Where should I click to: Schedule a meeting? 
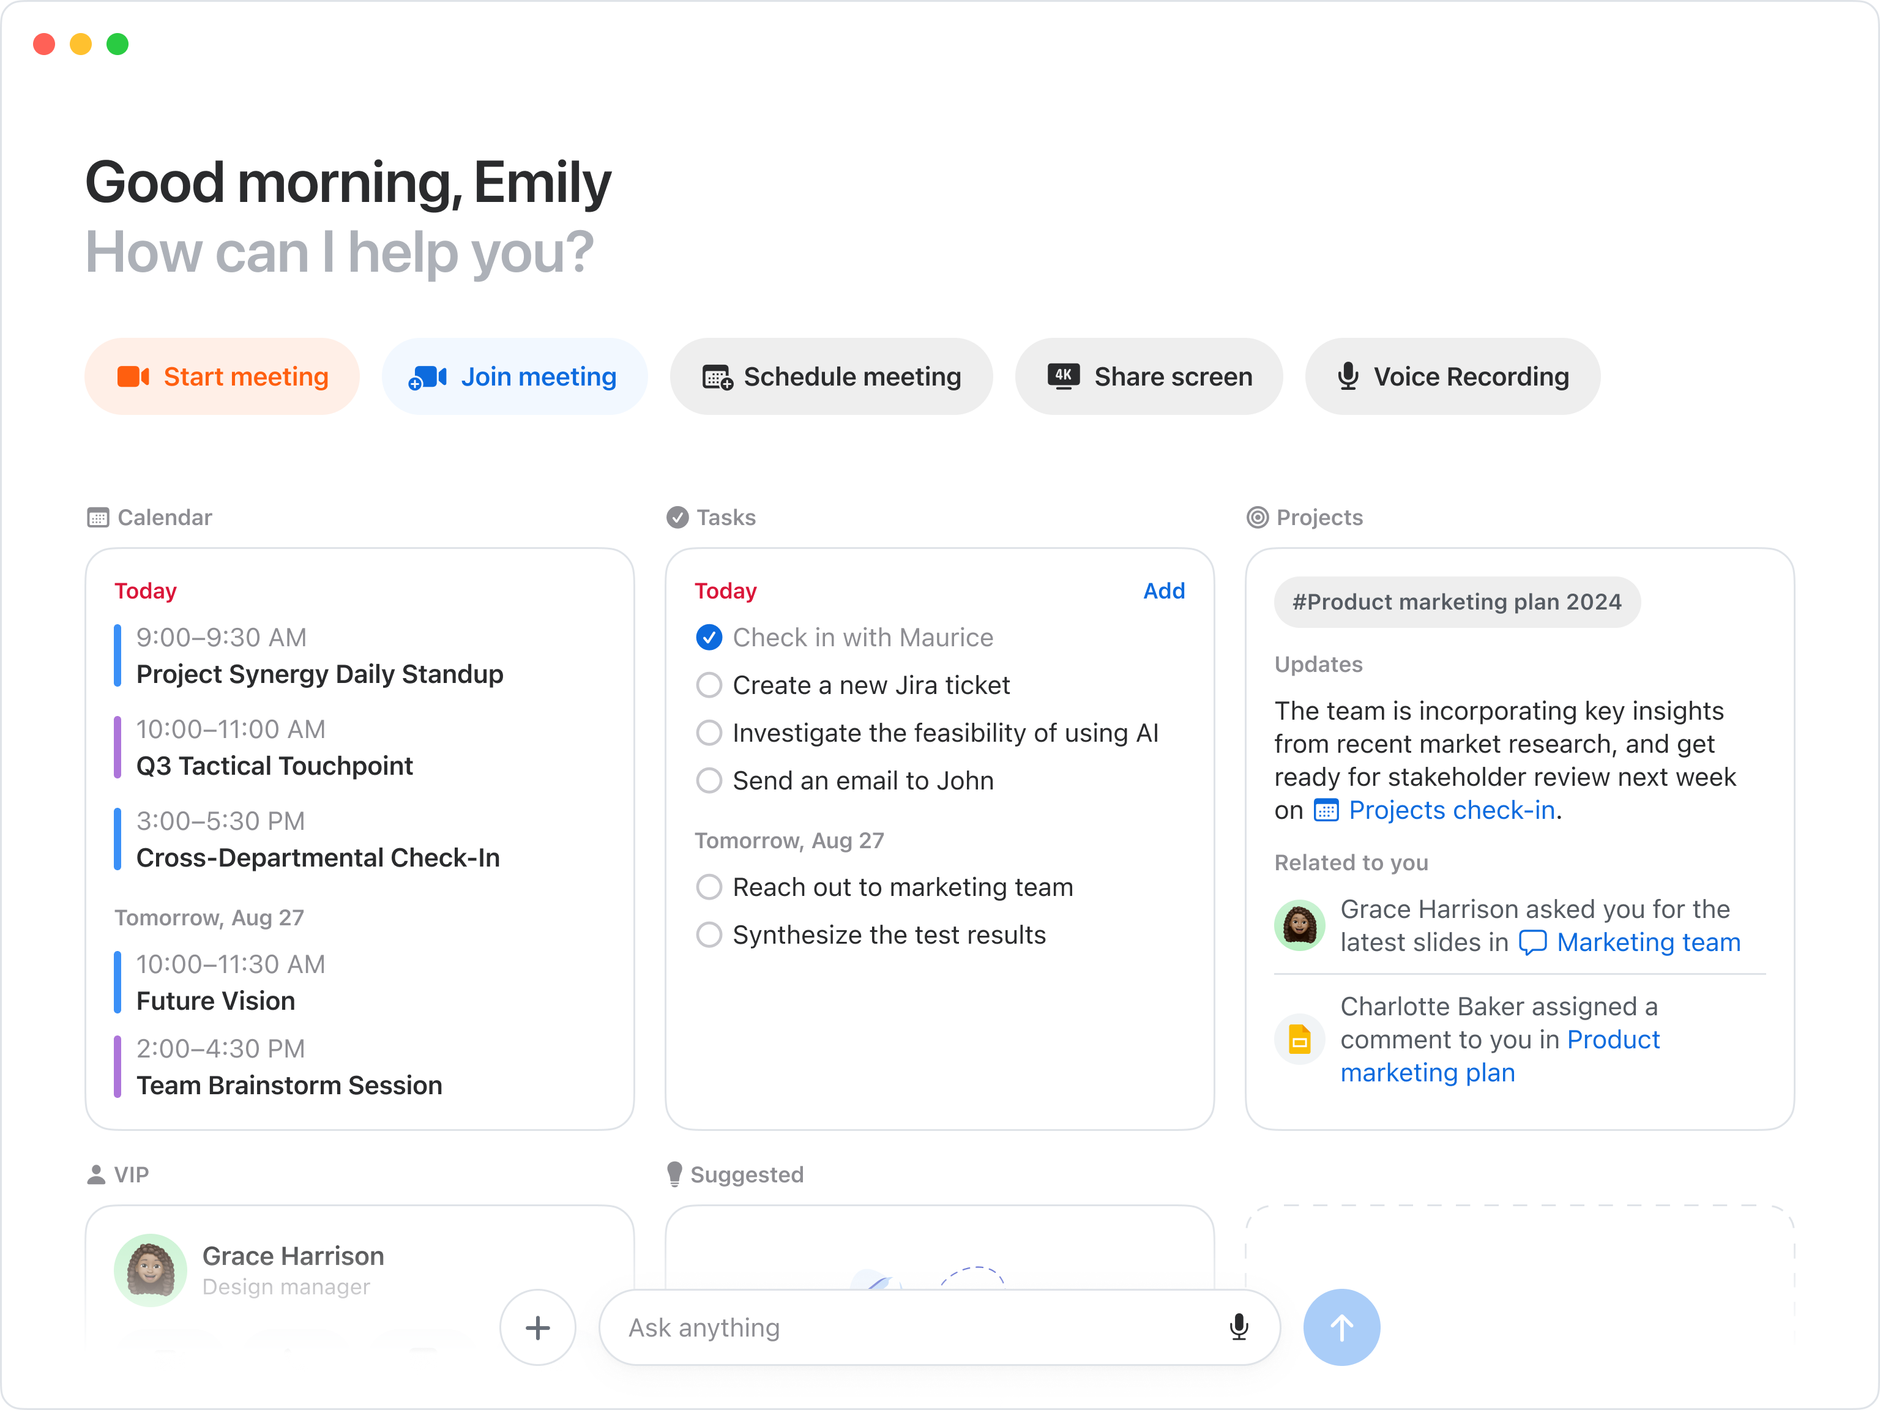click(830, 376)
